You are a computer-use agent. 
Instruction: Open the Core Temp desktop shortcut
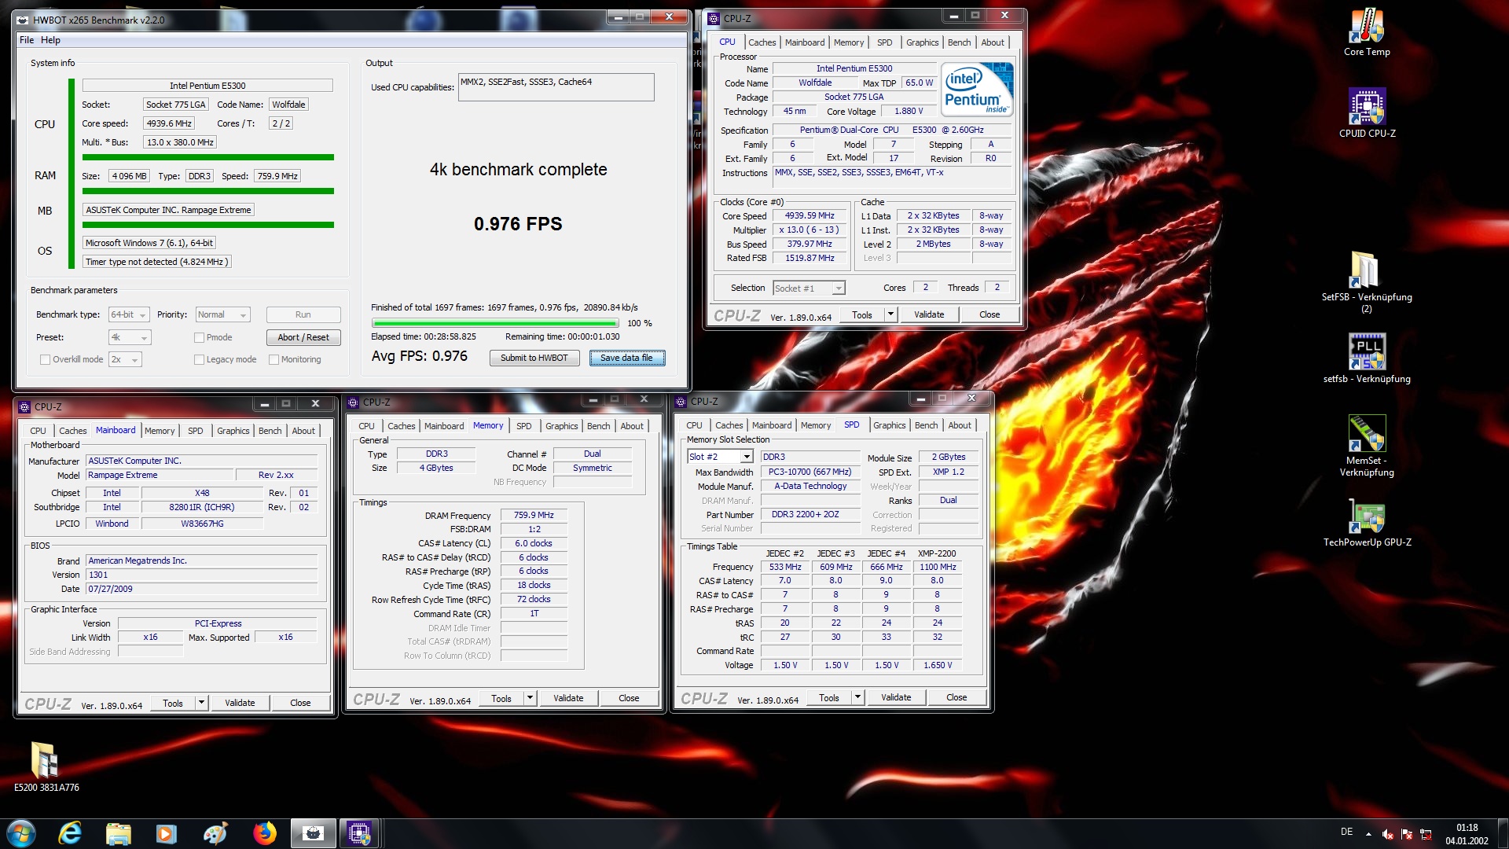coord(1367,31)
